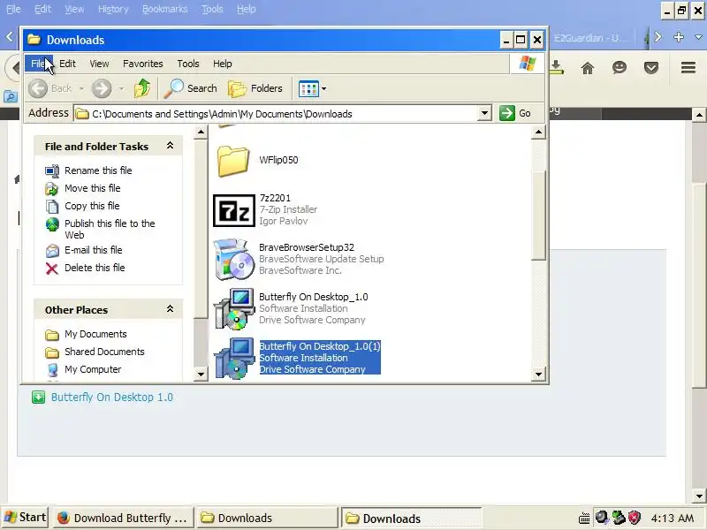Select the Butterfly On Desktop_1.0(1) installer icon

(233, 359)
